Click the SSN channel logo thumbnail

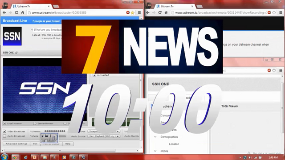(12, 36)
